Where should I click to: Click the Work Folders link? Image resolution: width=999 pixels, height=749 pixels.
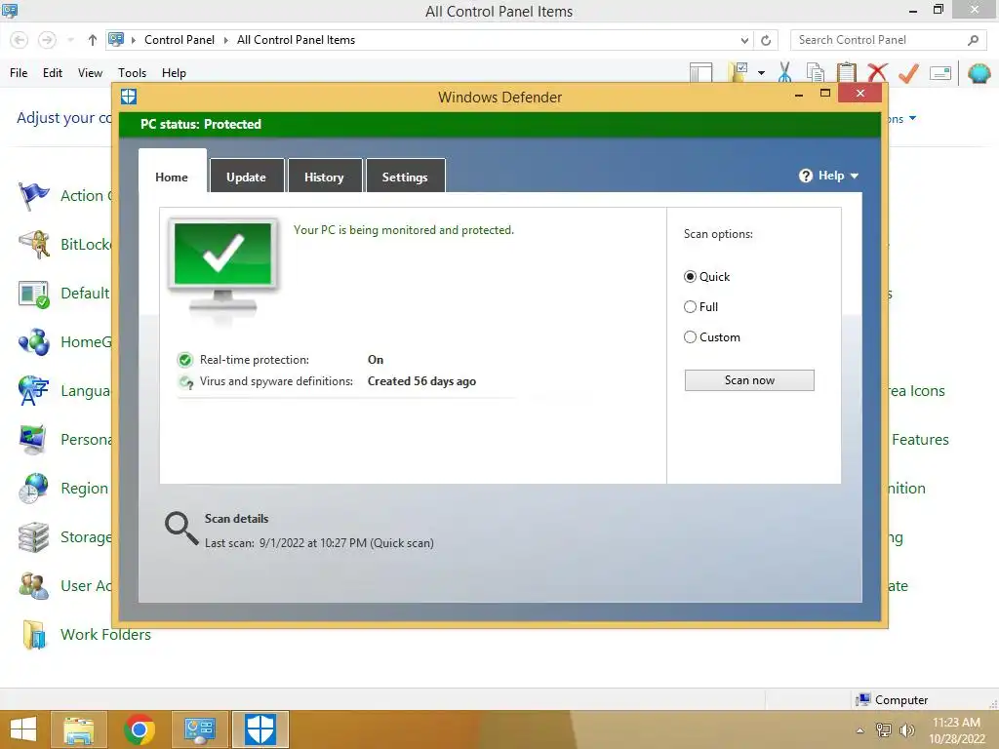click(105, 634)
